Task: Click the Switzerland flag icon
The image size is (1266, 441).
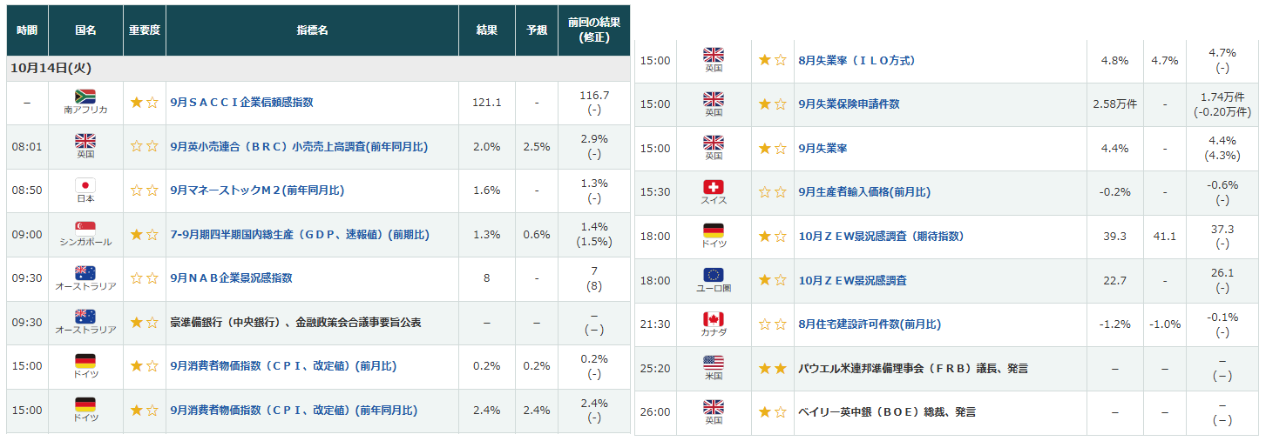Action: (x=714, y=187)
